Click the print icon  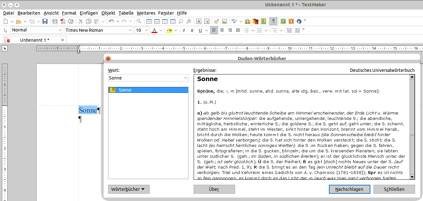click(x=55, y=21)
